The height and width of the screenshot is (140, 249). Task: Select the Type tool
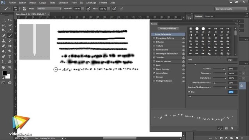(x=10, y=57)
